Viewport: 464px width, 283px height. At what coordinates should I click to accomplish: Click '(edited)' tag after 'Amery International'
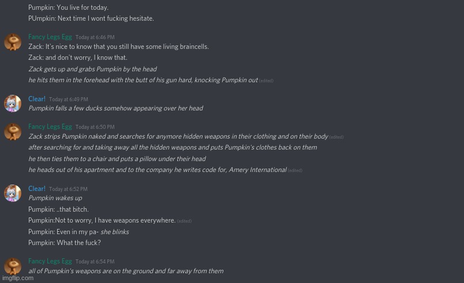[295, 170]
